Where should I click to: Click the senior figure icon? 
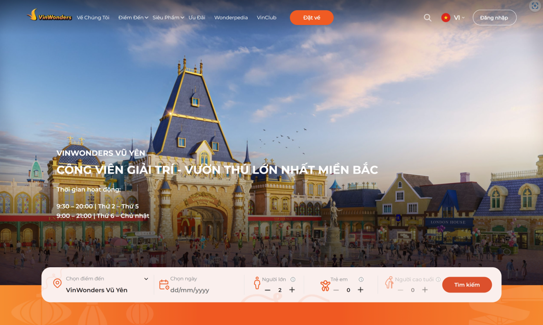tap(389, 282)
